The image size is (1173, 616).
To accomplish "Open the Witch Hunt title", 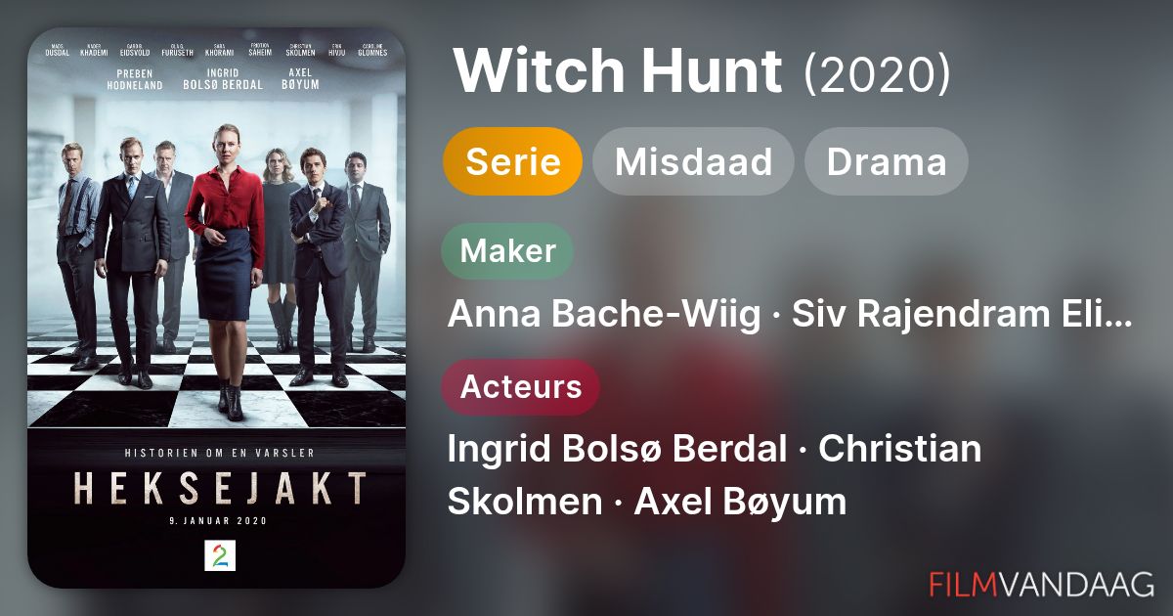I will (x=619, y=70).
